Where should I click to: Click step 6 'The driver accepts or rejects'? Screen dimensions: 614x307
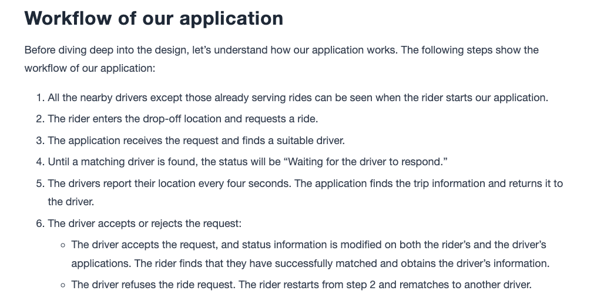tap(145, 223)
